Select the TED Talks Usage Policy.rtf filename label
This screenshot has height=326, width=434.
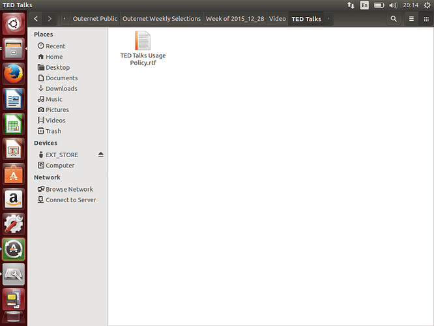[x=143, y=59]
